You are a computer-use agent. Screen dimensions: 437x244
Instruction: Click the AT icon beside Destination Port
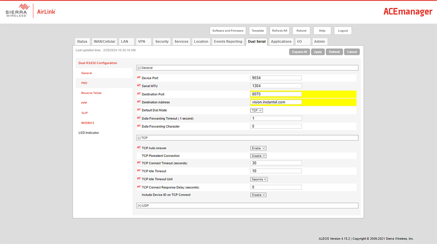[x=139, y=94]
